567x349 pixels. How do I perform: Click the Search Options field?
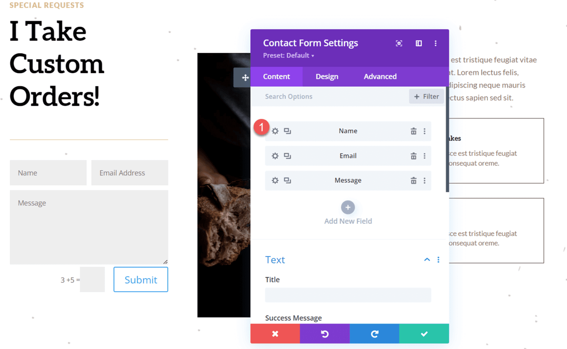tap(332, 96)
